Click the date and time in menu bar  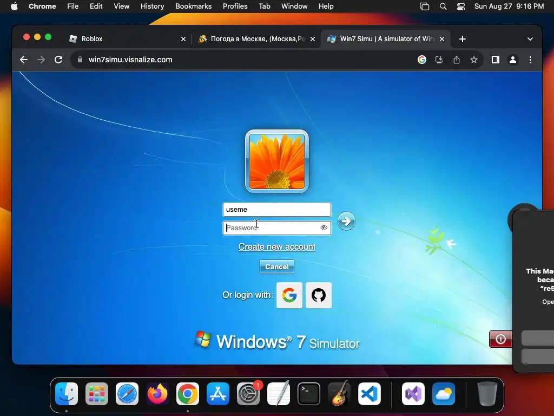509,6
